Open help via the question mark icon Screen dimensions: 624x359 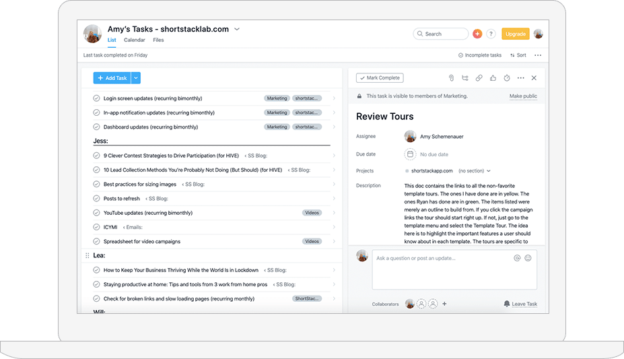point(491,34)
